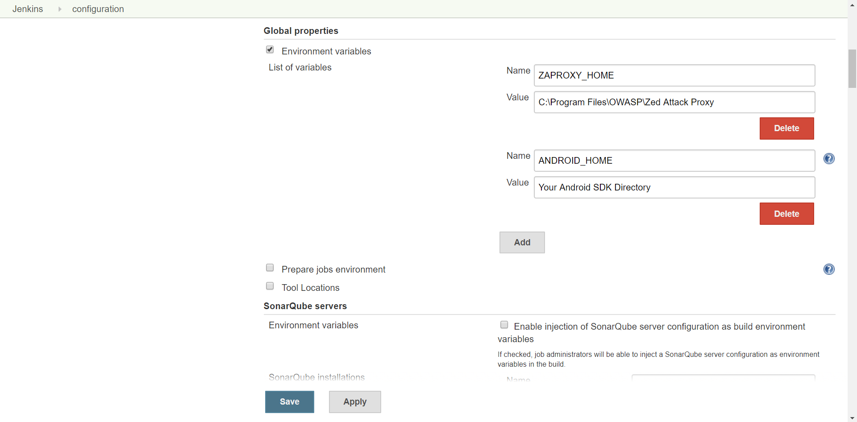The width and height of the screenshot is (857, 422).
Task: Go to Jenkins breadcrumb link
Action: pyautogui.click(x=28, y=9)
